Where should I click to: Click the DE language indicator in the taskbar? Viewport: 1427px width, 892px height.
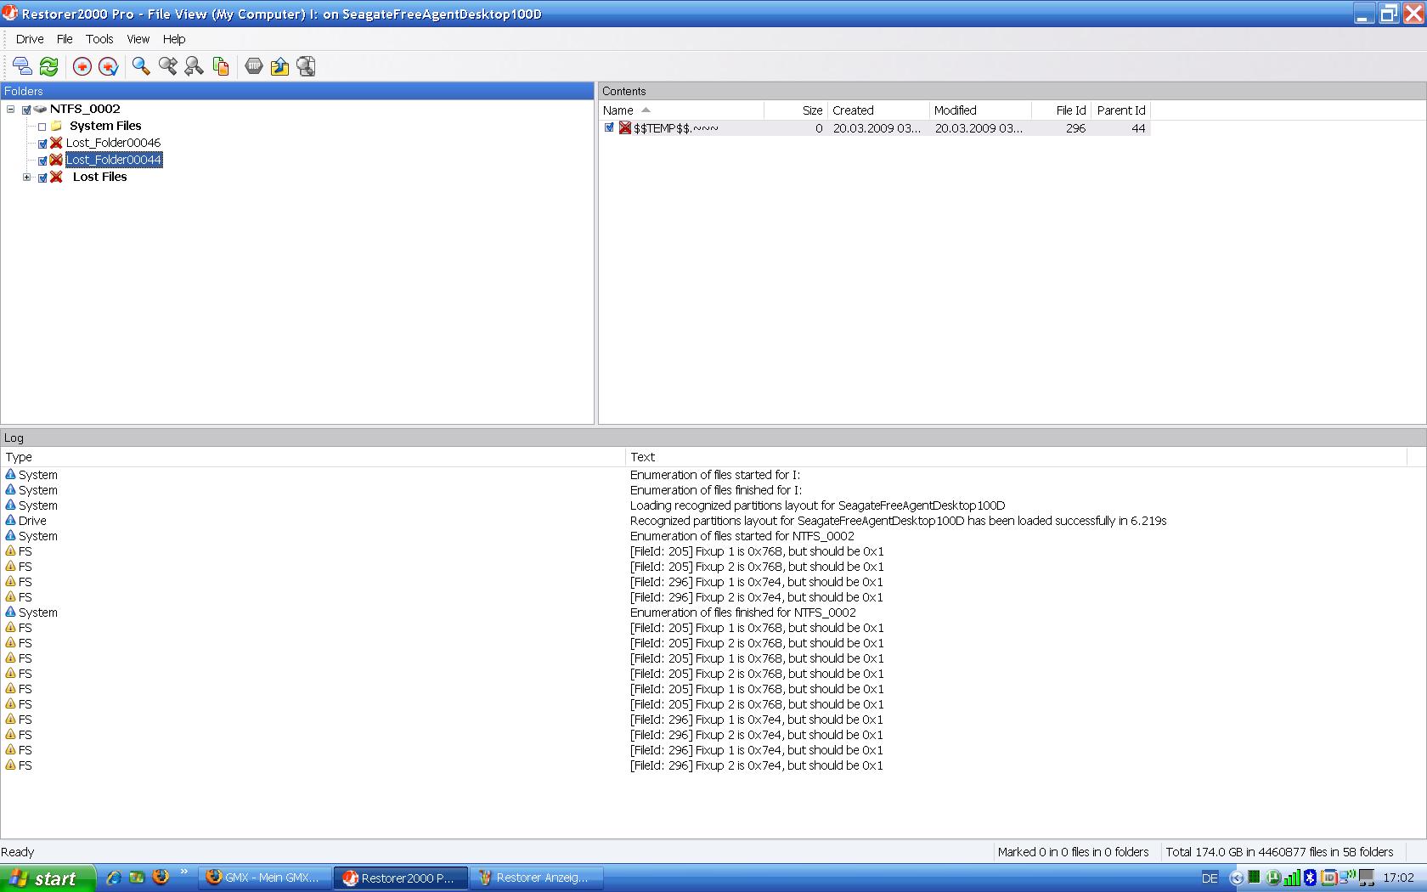[x=1210, y=878]
